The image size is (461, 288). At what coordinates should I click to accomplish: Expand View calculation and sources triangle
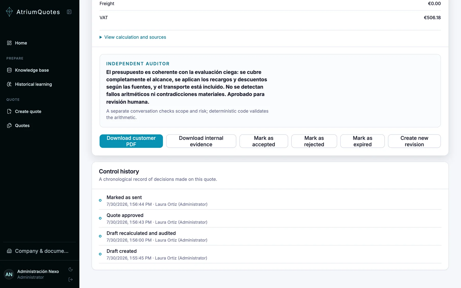pyautogui.click(x=101, y=37)
